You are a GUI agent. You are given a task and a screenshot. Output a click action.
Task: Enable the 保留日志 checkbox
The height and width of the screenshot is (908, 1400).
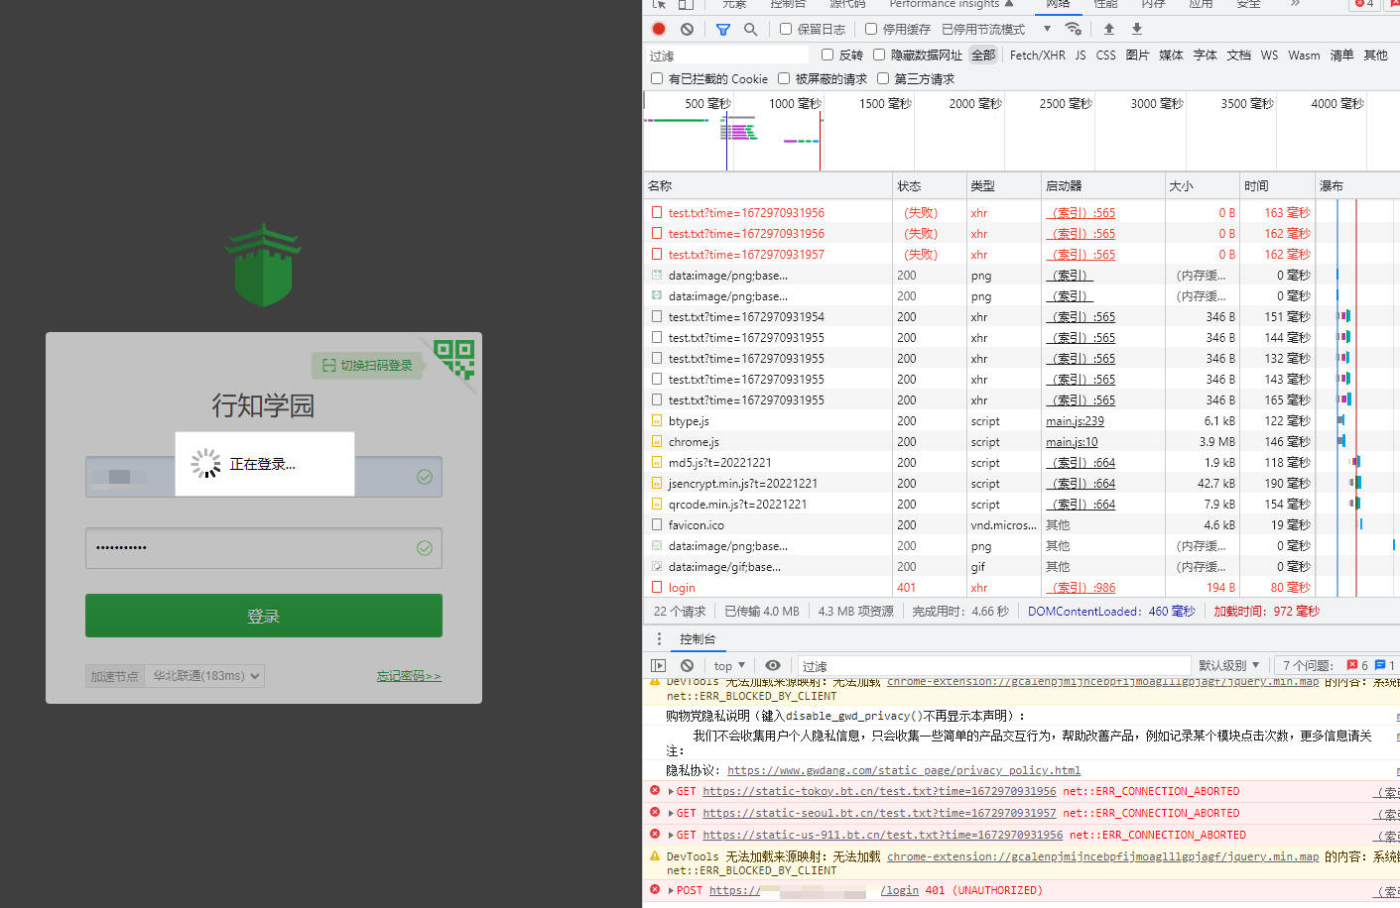(x=786, y=29)
